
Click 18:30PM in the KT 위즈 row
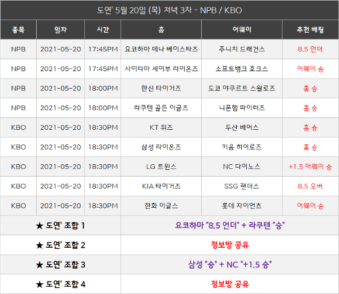pyautogui.click(x=103, y=128)
